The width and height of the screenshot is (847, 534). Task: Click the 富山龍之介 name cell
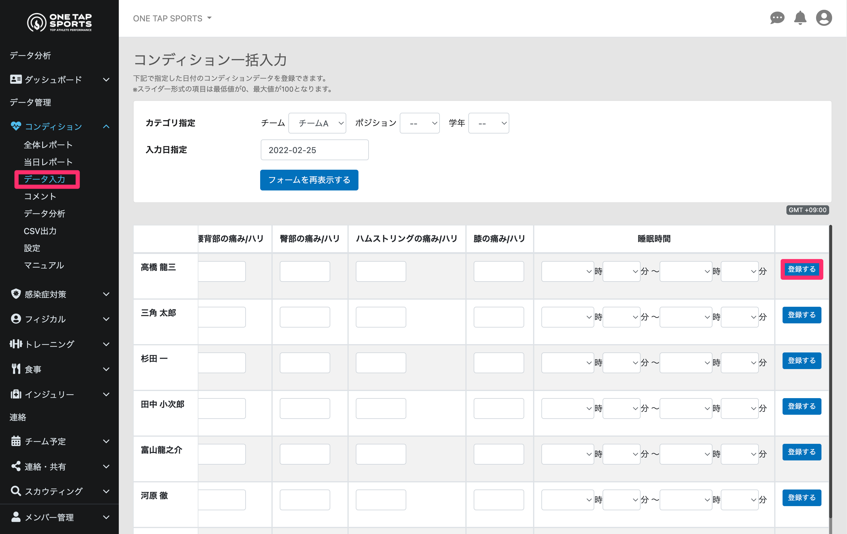tap(166, 458)
